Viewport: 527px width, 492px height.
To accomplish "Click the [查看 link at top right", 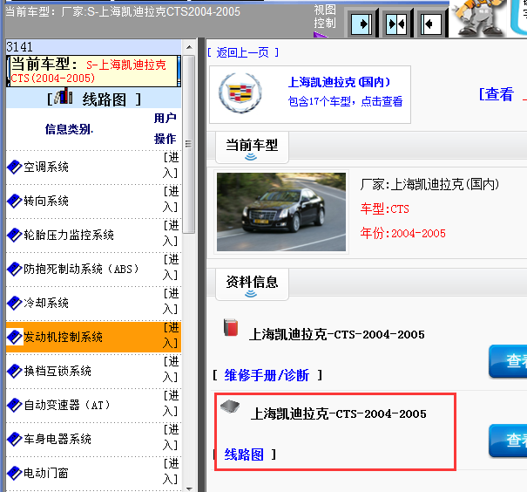I will pyautogui.click(x=497, y=94).
